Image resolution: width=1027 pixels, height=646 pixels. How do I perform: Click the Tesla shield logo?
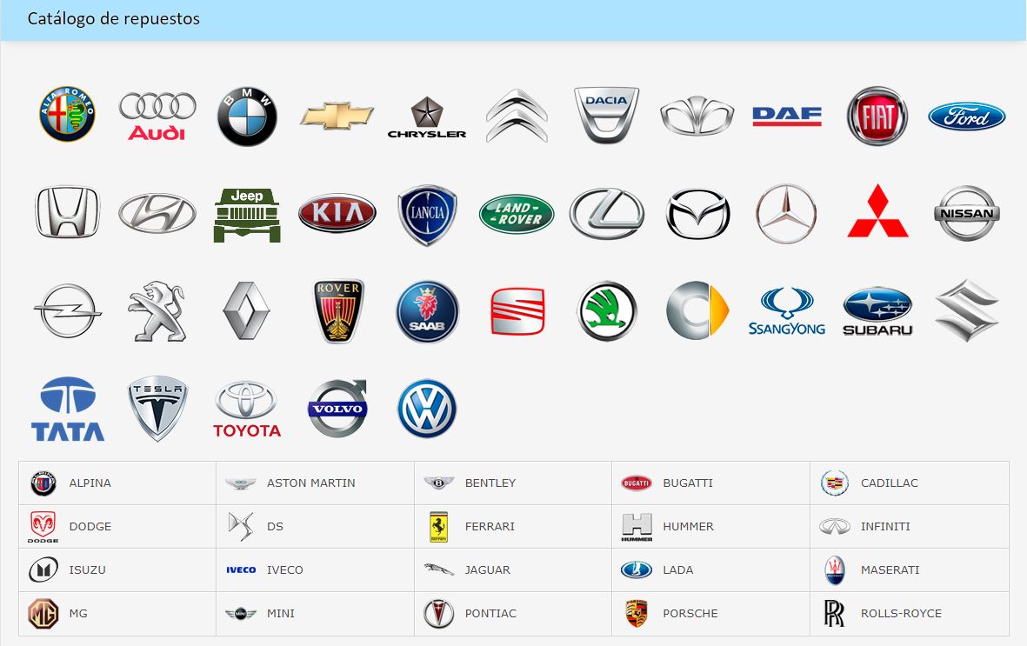point(157,409)
